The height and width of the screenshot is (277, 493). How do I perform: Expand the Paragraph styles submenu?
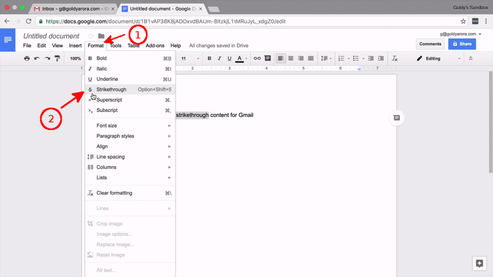click(x=115, y=135)
